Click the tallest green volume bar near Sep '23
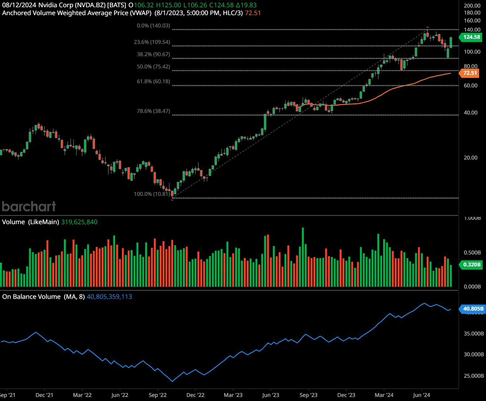Viewport: 486px width, 401px height. pyautogui.click(x=303, y=257)
